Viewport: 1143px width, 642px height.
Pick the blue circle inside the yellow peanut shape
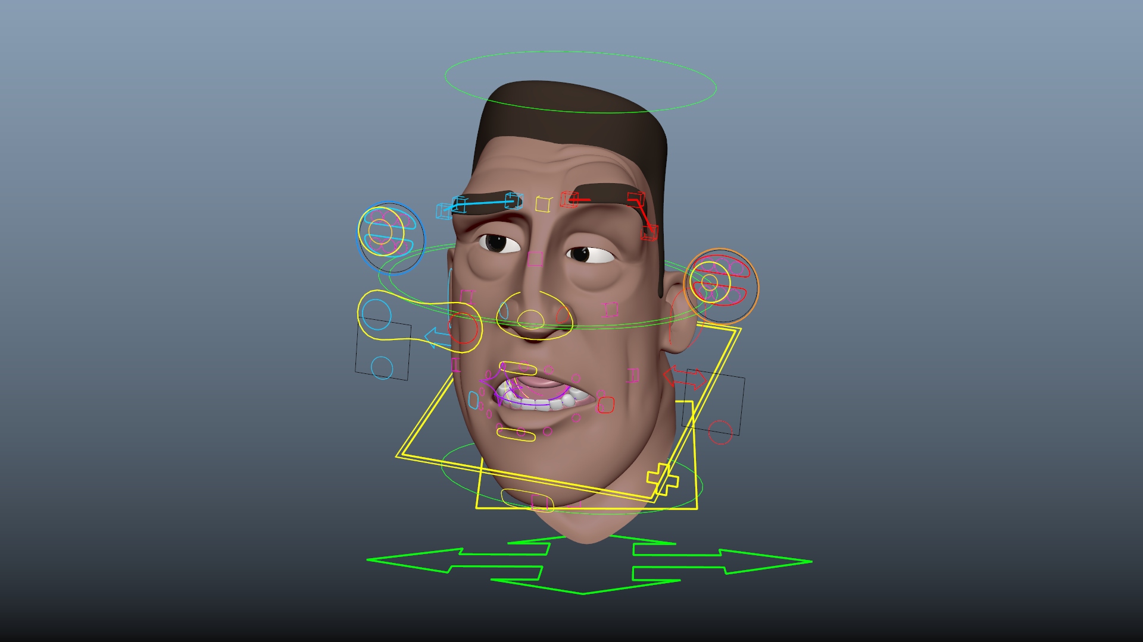[376, 314]
